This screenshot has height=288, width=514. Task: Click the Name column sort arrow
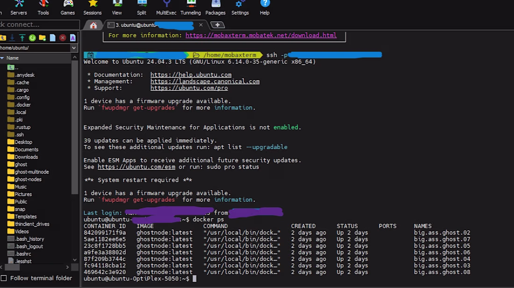pyautogui.click(x=2, y=58)
